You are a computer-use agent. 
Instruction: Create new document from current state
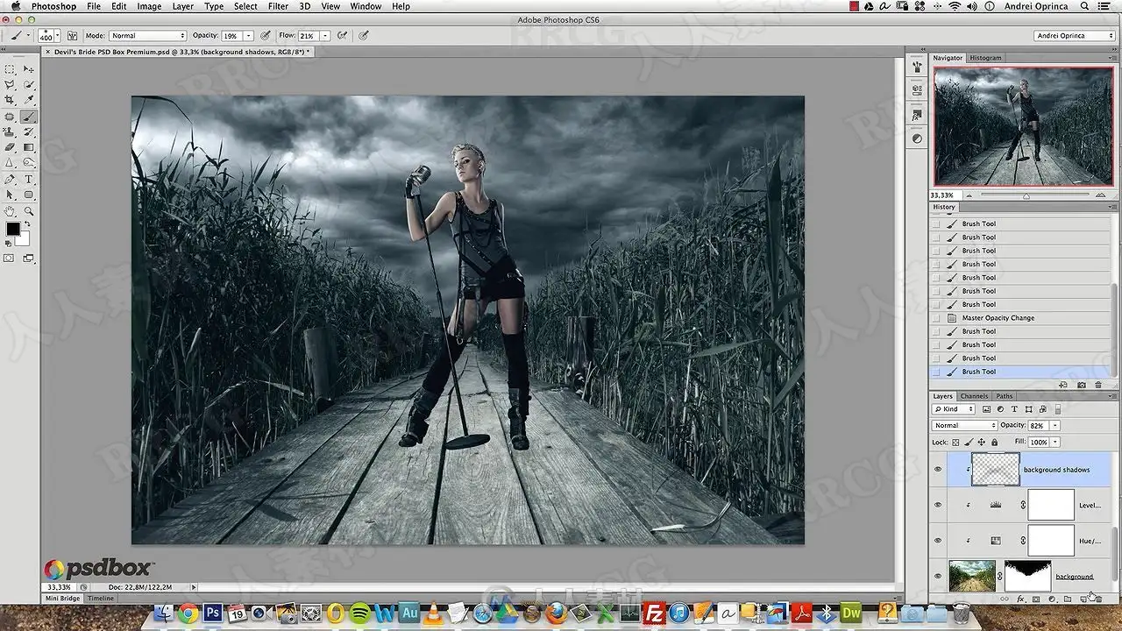(x=1064, y=385)
